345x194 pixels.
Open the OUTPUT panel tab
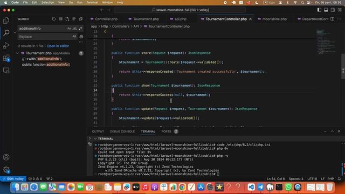tap(98, 131)
